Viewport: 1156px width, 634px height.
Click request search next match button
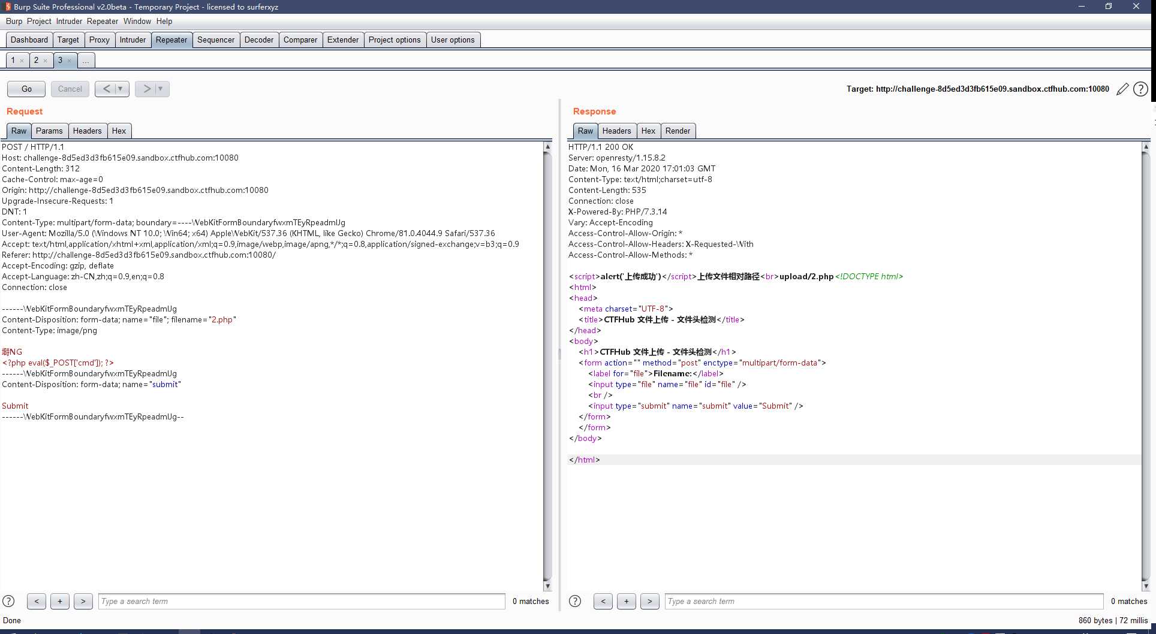click(x=83, y=601)
